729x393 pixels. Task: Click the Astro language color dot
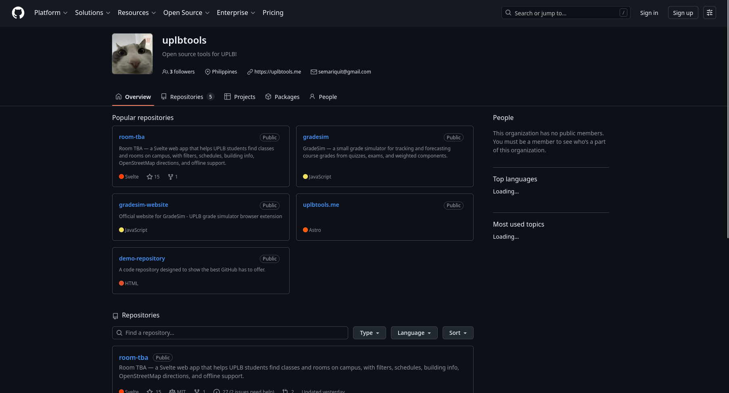pos(305,230)
